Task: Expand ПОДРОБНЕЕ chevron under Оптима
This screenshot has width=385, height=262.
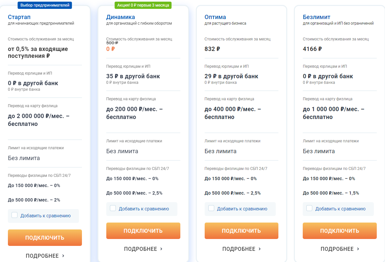Action: (260, 249)
